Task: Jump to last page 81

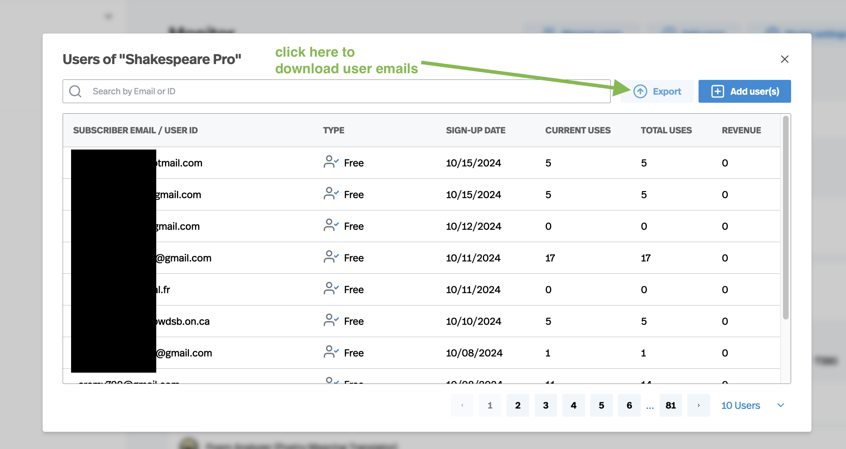Action: tap(671, 405)
